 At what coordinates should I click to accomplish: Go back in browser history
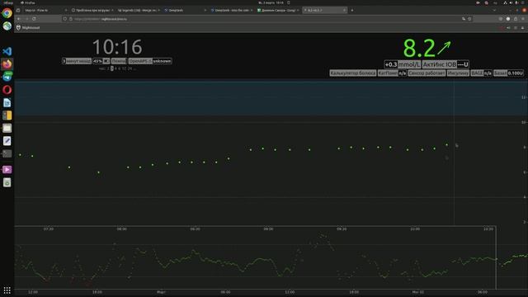click(19, 19)
